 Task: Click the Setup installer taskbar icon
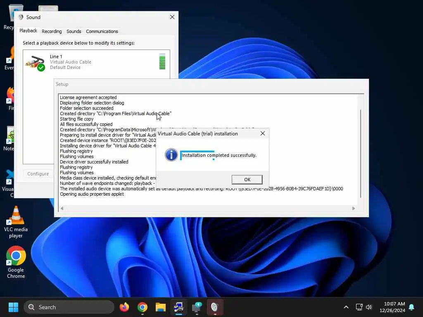click(178, 307)
